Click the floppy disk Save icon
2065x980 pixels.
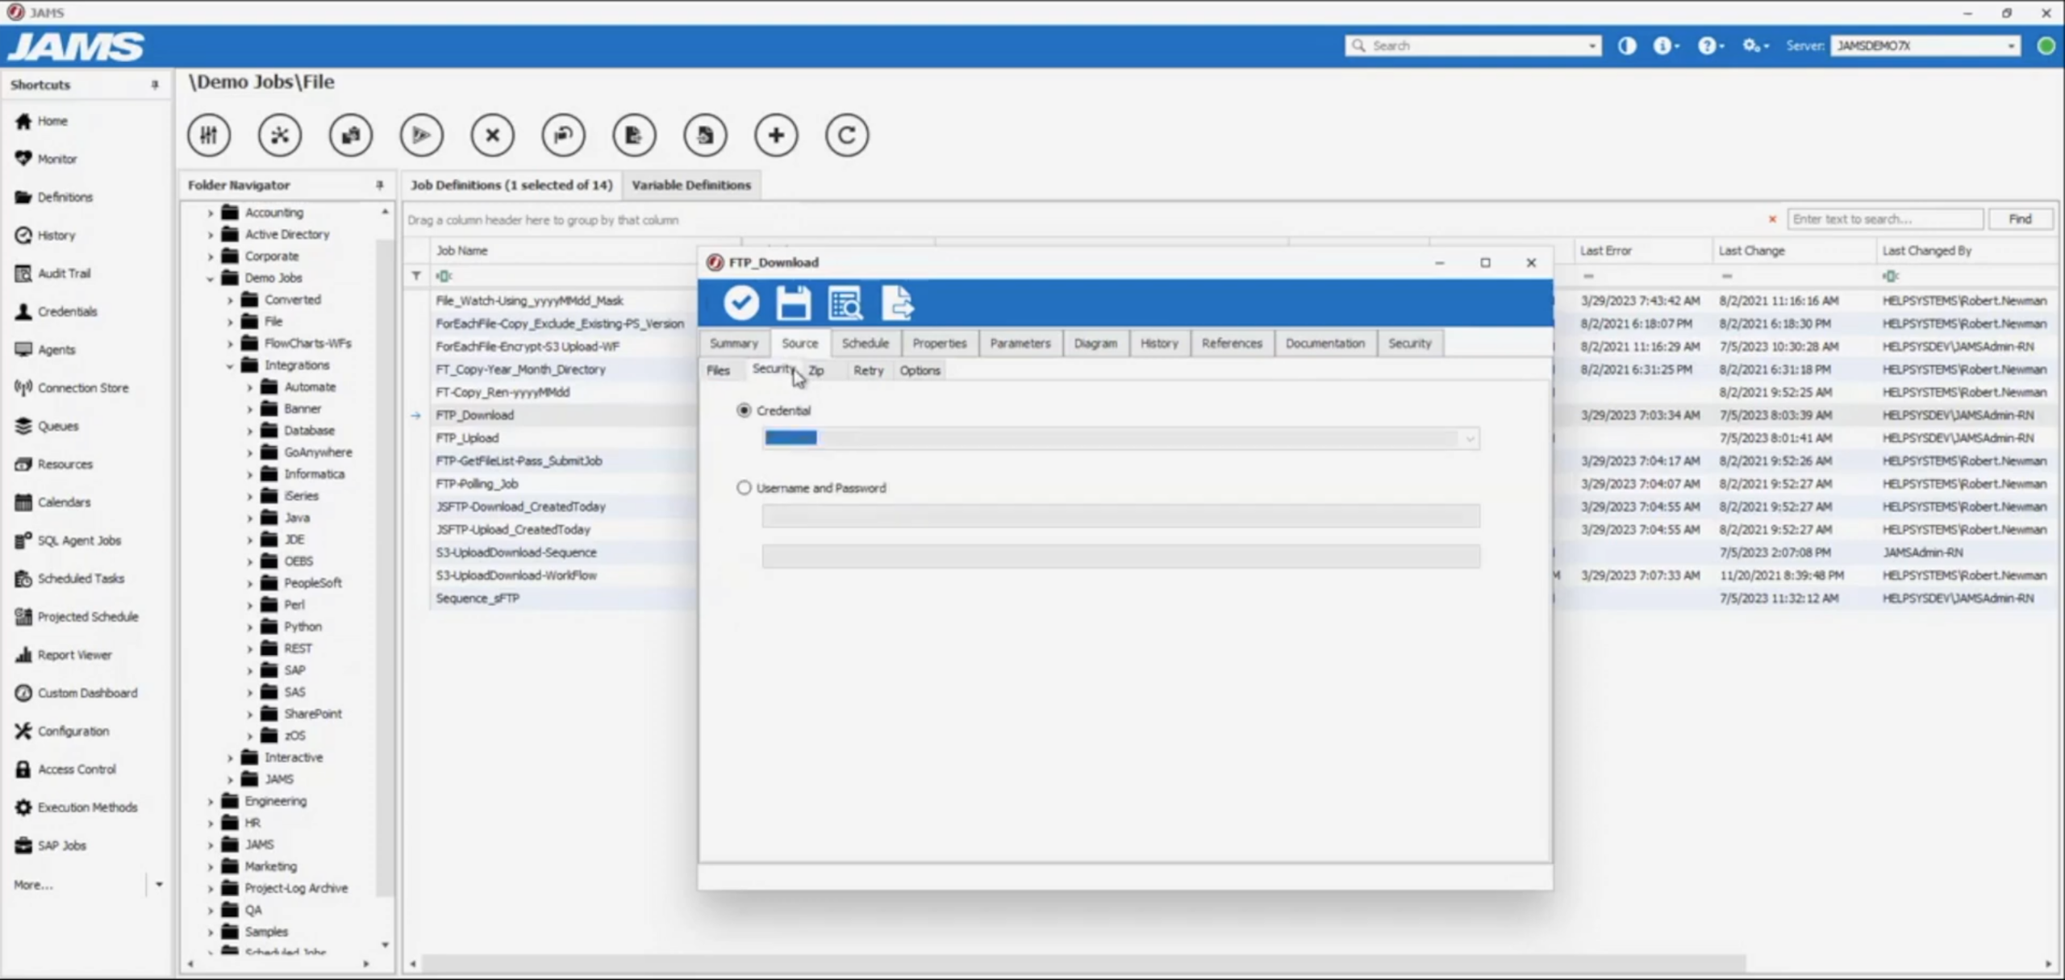pyautogui.click(x=793, y=303)
